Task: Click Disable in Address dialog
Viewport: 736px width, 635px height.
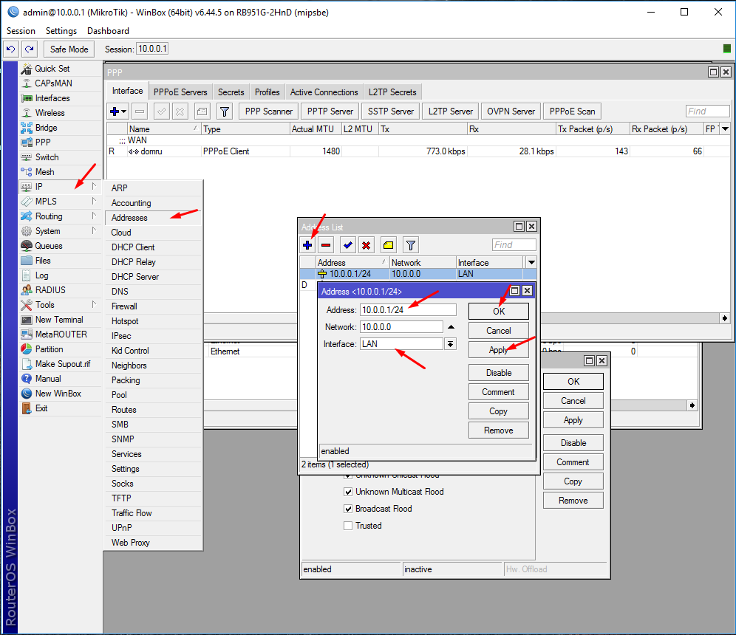Action: pos(499,373)
